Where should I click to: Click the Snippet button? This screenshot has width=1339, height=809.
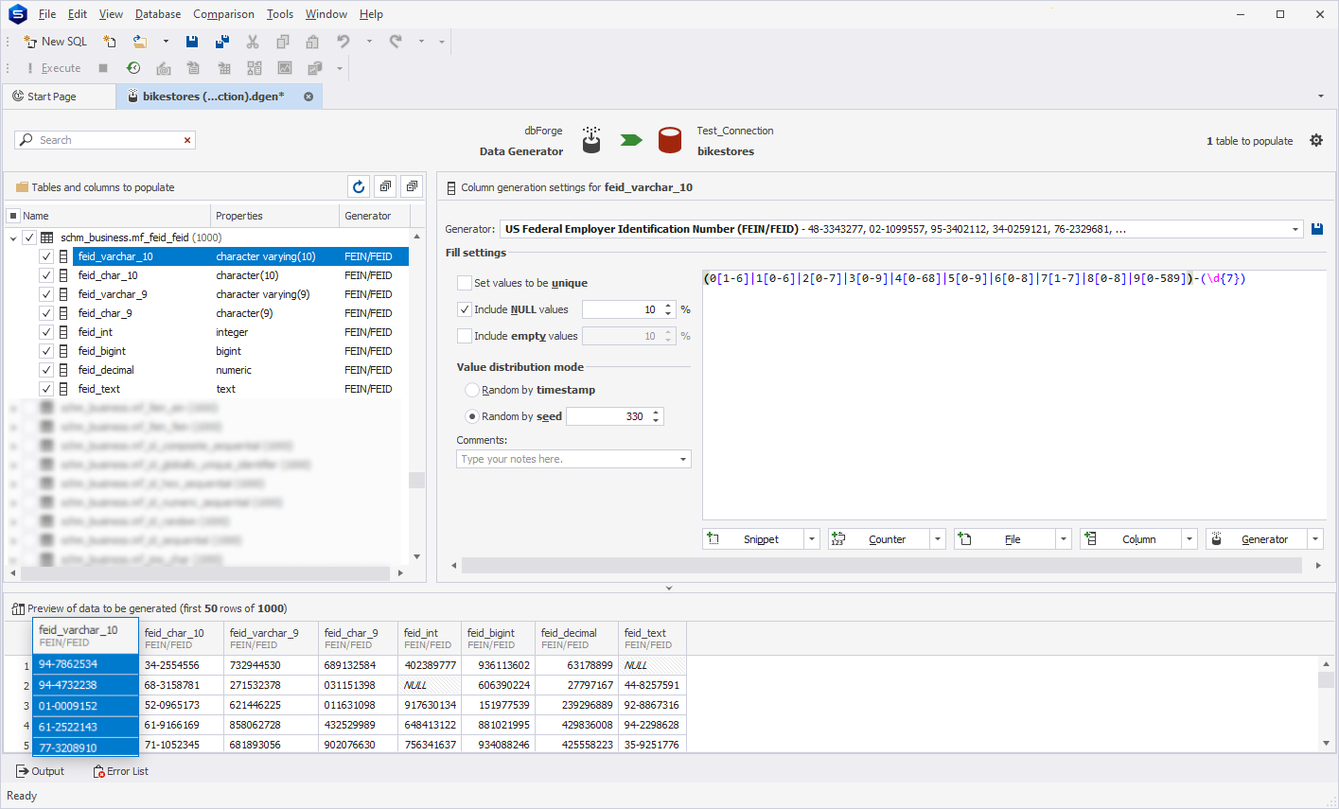tap(754, 538)
